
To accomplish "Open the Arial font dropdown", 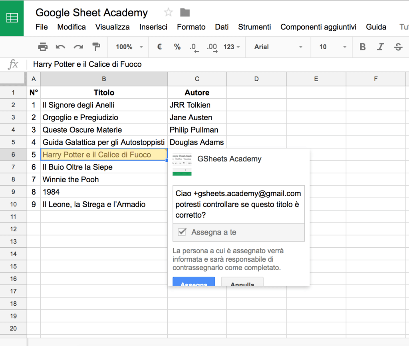I will point(278,47).
